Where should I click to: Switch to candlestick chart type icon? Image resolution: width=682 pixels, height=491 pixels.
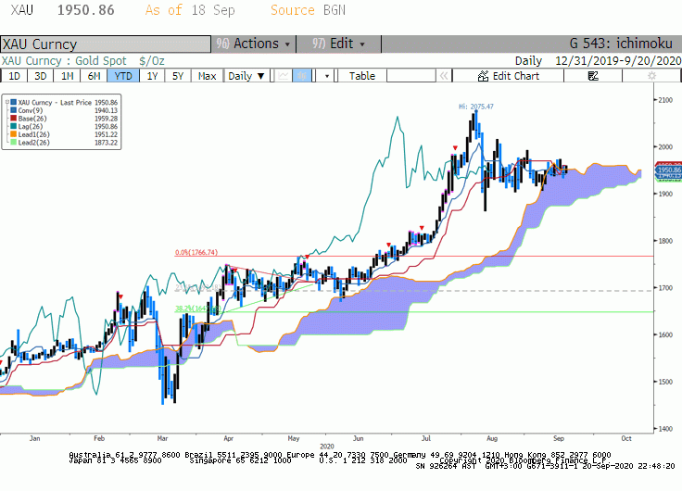301,76
